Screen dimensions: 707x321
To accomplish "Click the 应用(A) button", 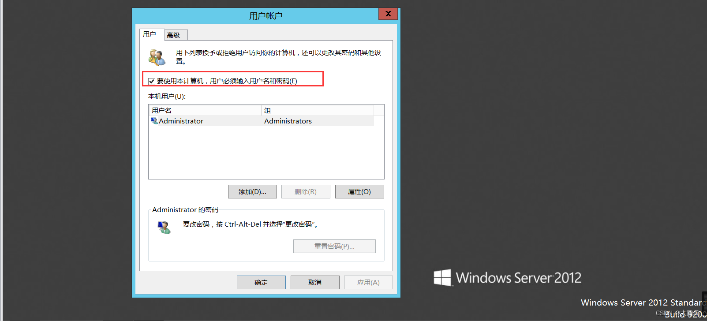I will [368, 283].
